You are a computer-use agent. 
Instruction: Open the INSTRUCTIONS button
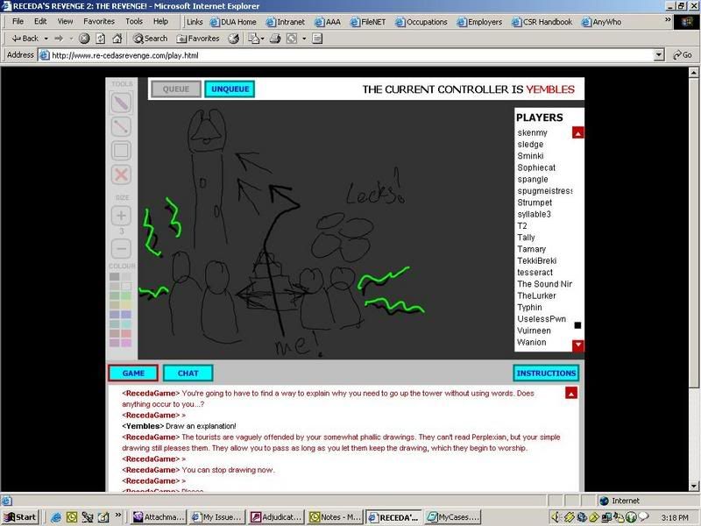pyautogui.click(x=546, y=373)
